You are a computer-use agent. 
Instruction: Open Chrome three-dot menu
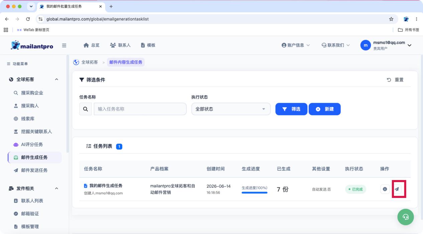point(417,19)
